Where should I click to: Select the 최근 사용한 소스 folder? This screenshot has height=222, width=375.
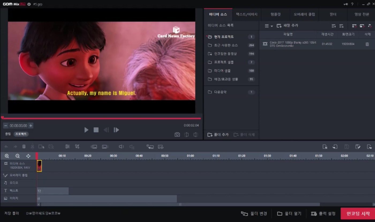[x=231, y=45]
